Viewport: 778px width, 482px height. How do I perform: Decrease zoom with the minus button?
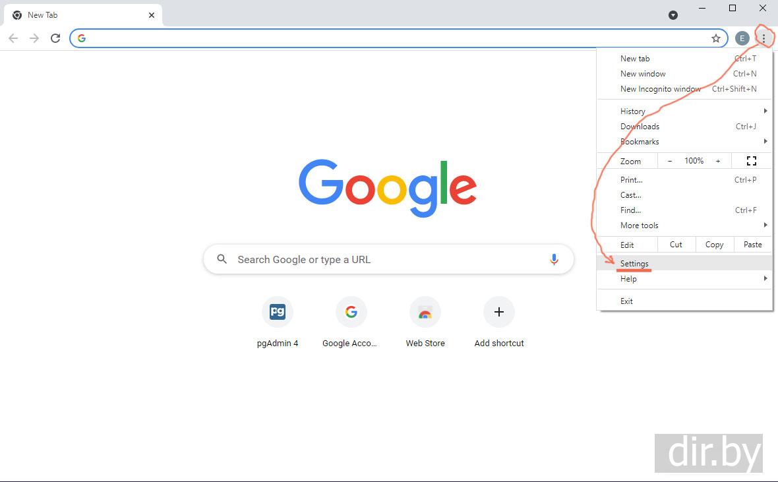pyautogui.click(x=670, y=161)
